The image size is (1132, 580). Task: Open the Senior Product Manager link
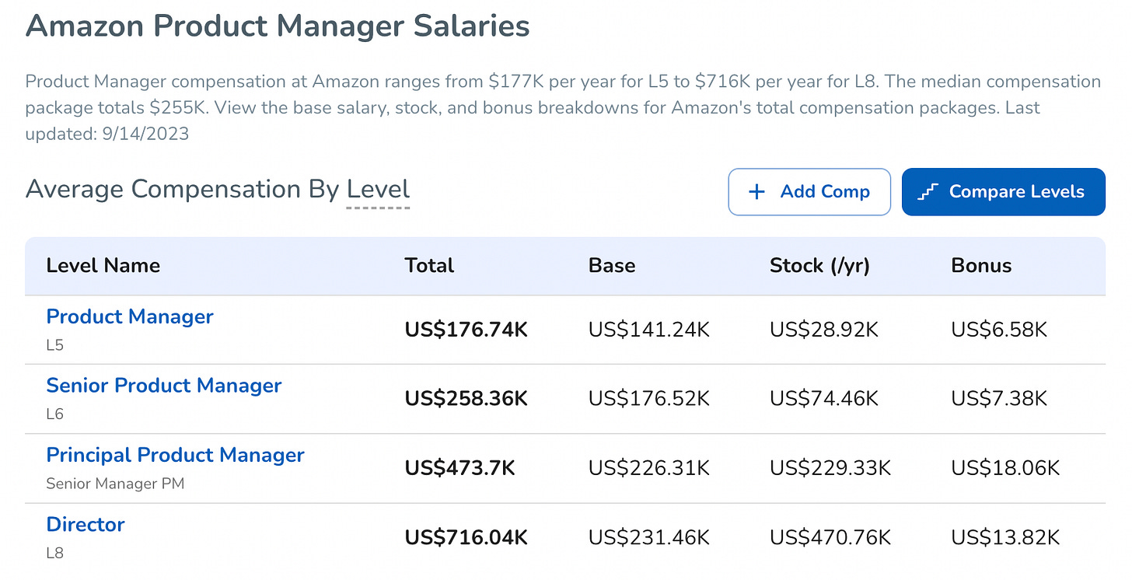click(164, 386)
